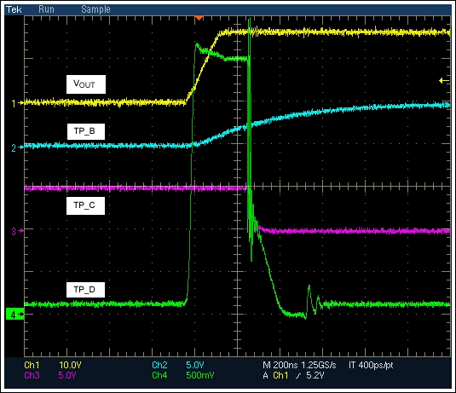Click the VOUT waveform label
The height and width of the screenshot is (393, 456).
(86, 84)
